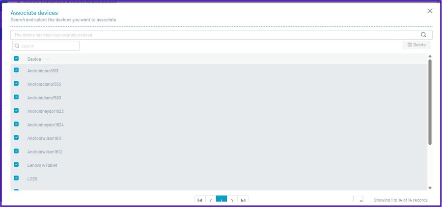Select page 1 in the pagination
Image resolution: width=442 pixels, height=207 pixels.
(221, 201)
